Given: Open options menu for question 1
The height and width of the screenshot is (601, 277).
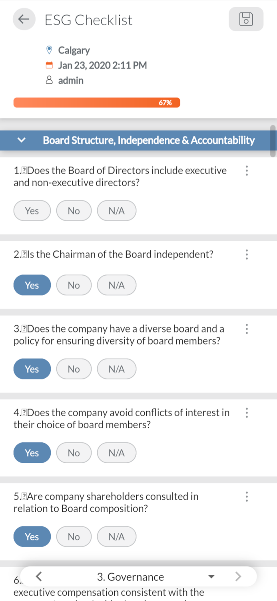Looking at the screenshot, I should [x=247, y=171].
